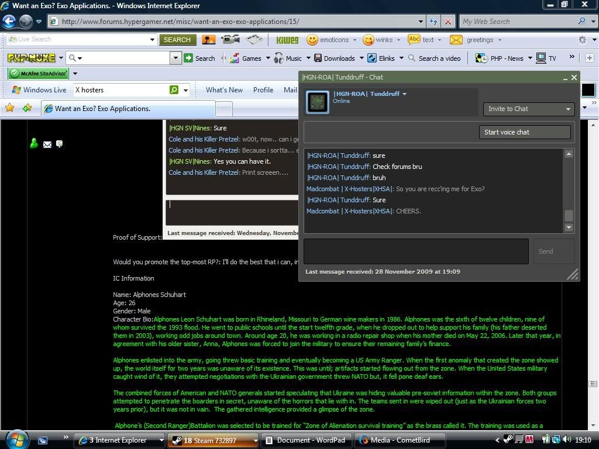
Task: Click the green Search arrow on PHP-Nuke toolbar
Action: 188,58
